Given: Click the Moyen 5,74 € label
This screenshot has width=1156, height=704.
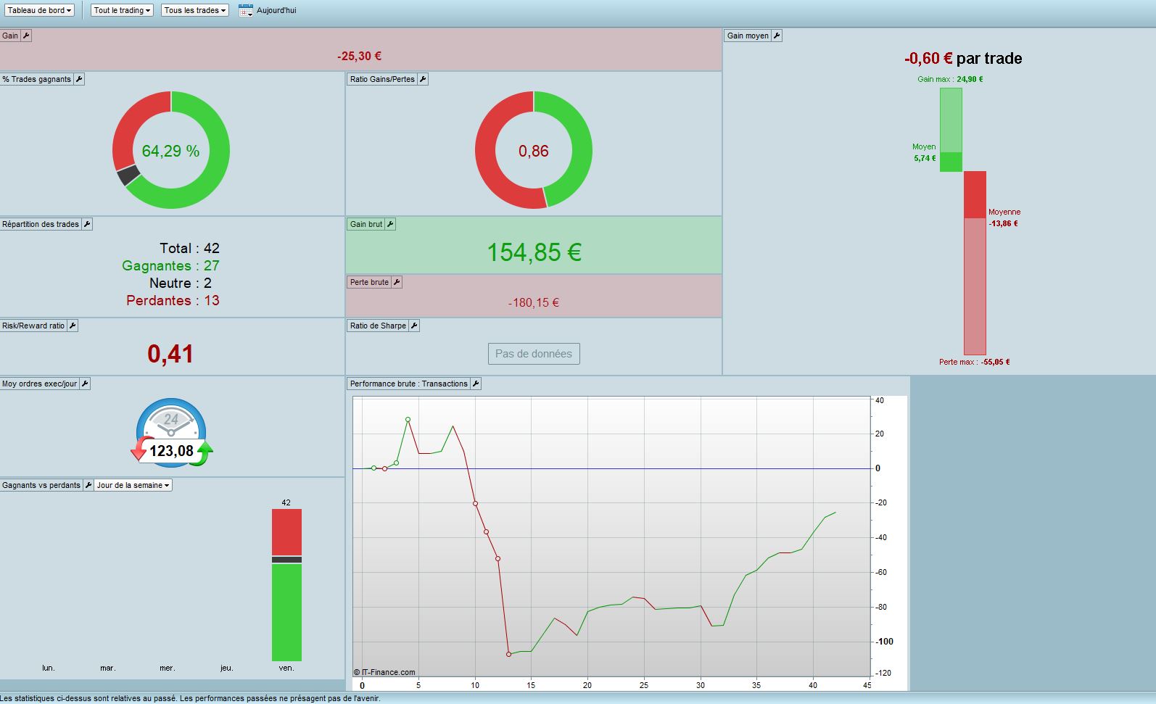Looking at the screenshot, I should [x=924, y=152].
